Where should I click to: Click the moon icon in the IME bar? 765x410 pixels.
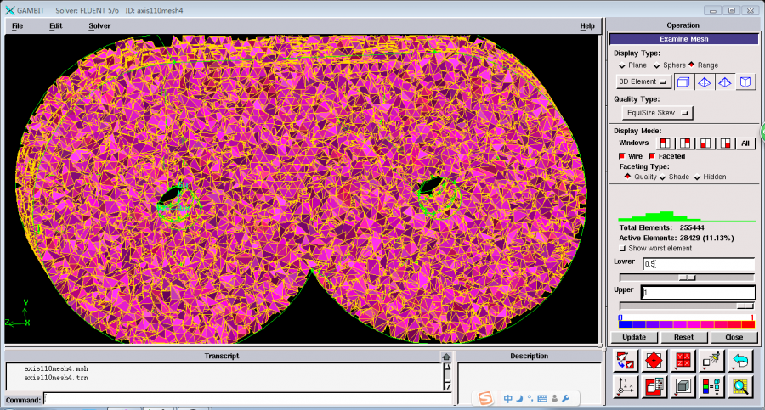coord(519,399)
